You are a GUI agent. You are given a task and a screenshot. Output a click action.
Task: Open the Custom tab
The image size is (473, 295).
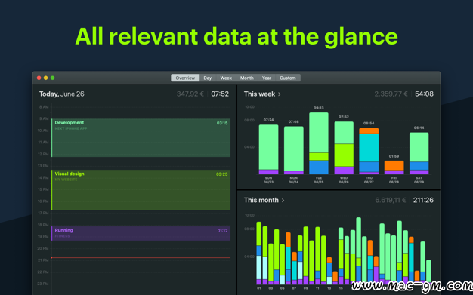[x=287, y=78]
